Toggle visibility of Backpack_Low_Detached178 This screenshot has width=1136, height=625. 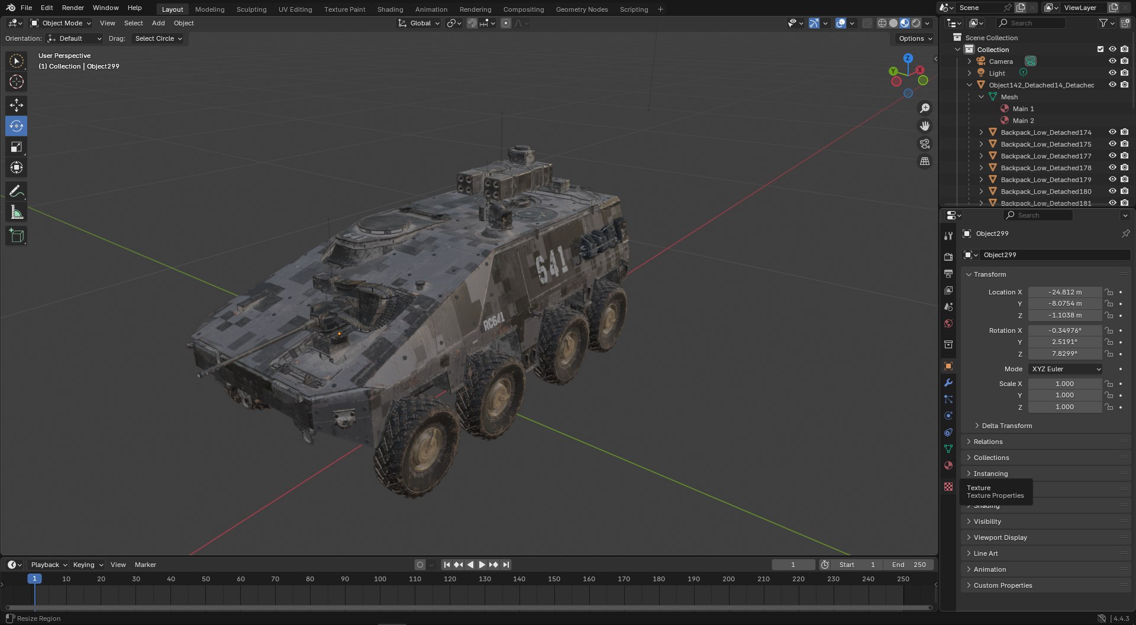1112,167
